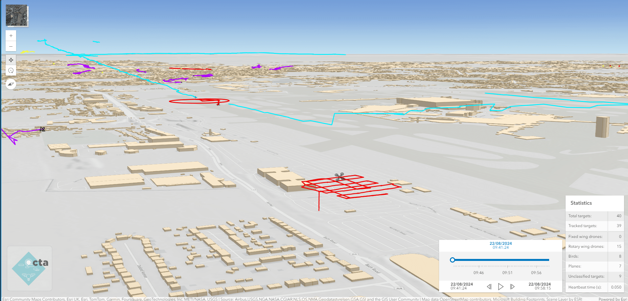The width and height of the screenshot is (628, 301).
Task: Click the Birds row label
Action: pyautogui.click(x=573, y=256)
